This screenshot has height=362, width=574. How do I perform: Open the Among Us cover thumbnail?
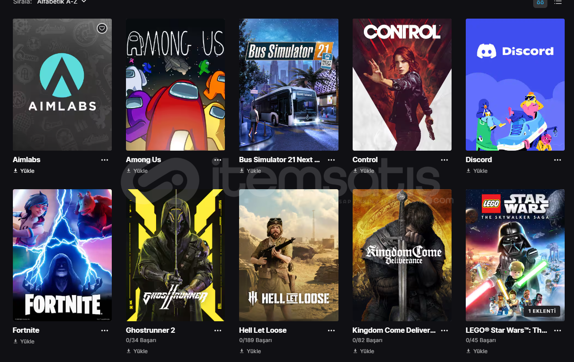coord(175,85)
